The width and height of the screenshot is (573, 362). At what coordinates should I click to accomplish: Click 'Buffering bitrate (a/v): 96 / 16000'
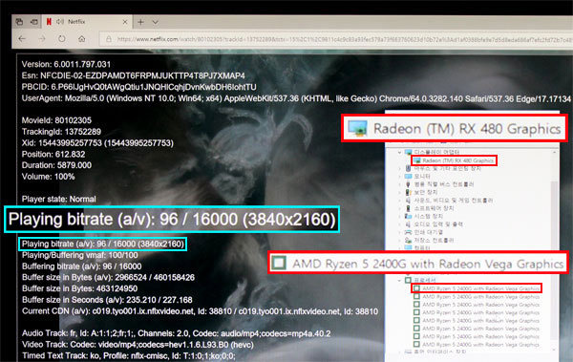click(82, 266)
